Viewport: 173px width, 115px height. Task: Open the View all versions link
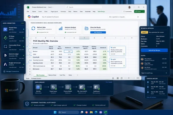(x=151, y=97)
